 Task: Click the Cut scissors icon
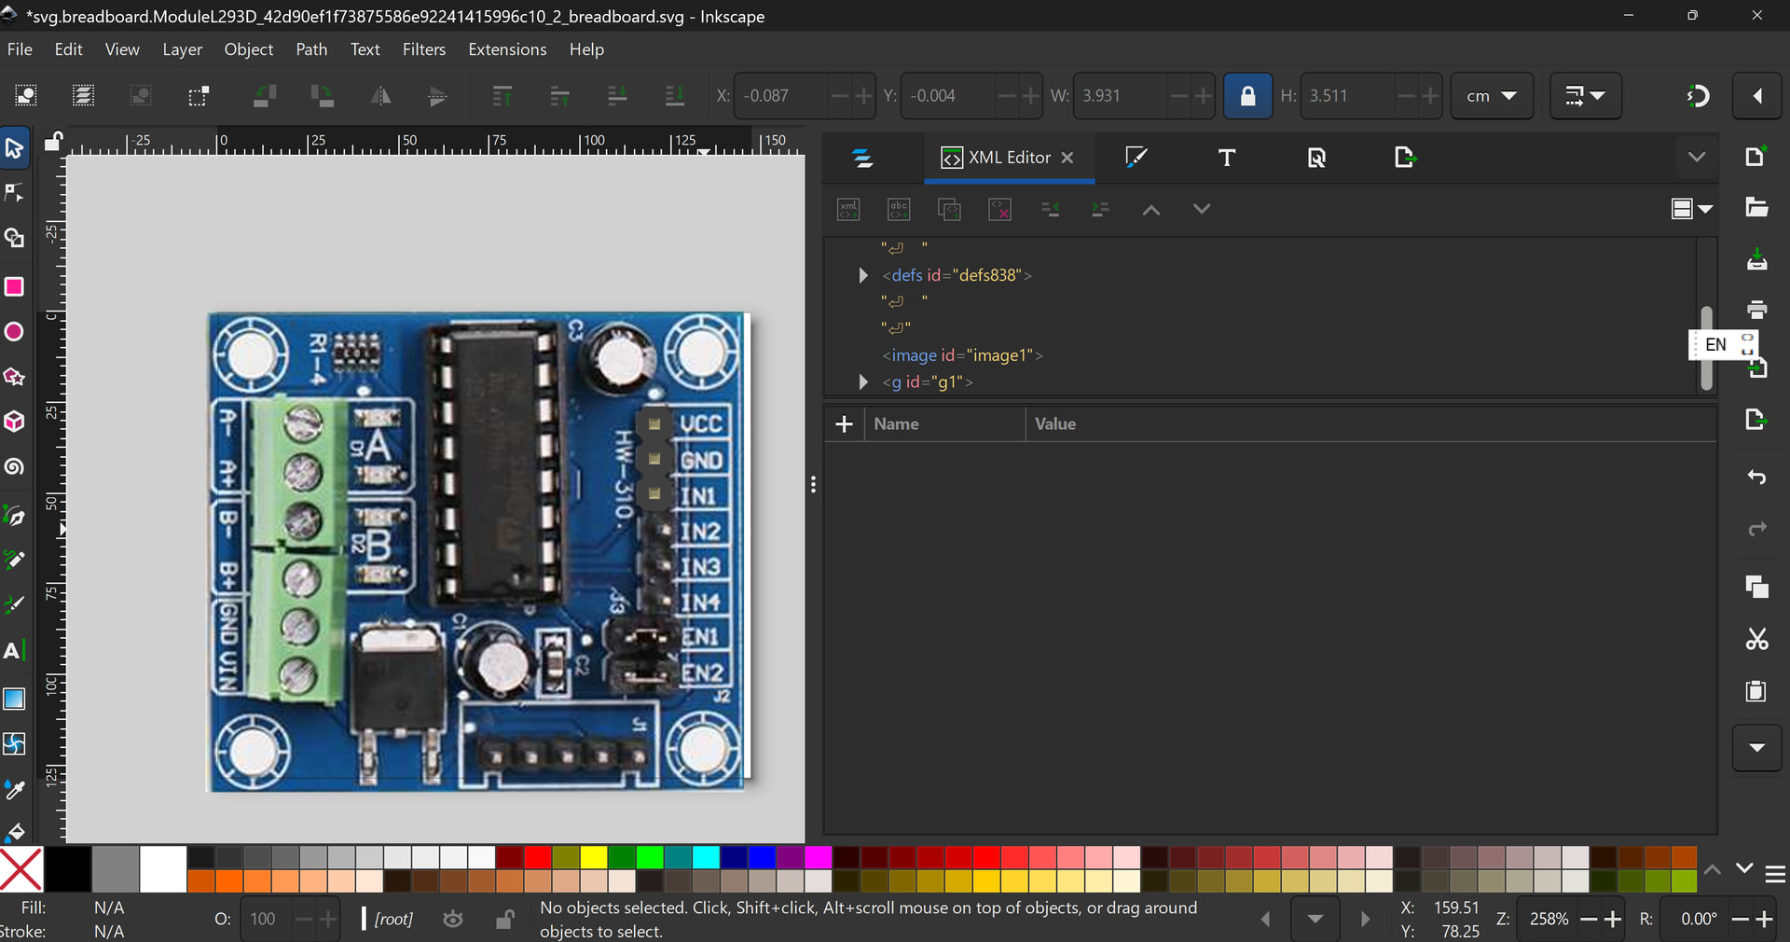tap(1756, 639)
